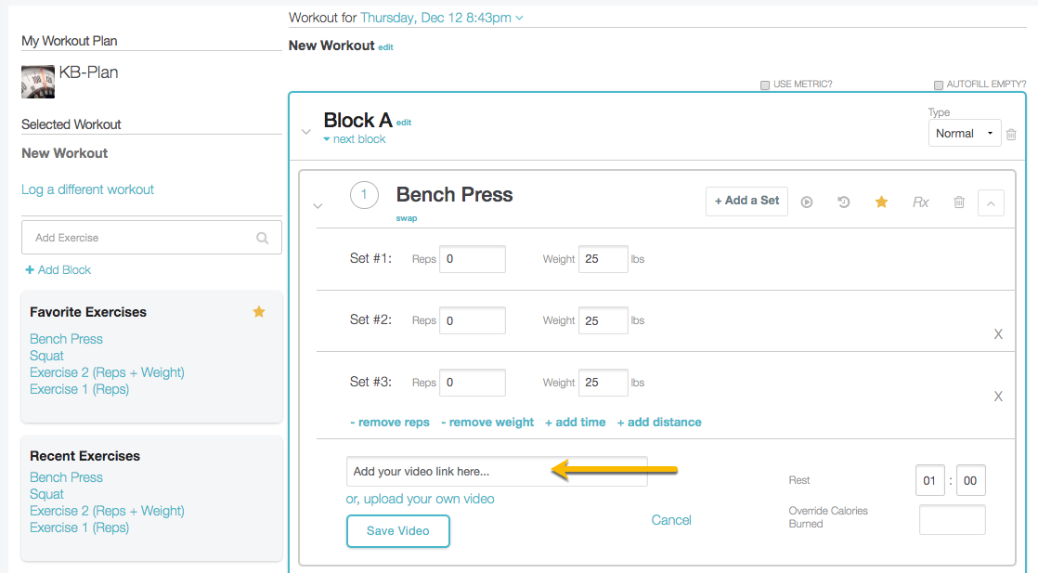Open the workout date dropdown
The height and width of the screenshot is (573, 1038).
pyautogui.click(x=441, y=18)
